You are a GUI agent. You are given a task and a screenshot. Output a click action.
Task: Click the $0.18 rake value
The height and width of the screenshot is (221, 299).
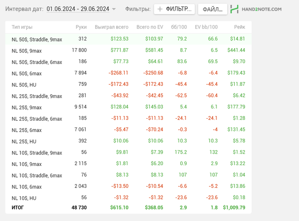click(239, 198)
